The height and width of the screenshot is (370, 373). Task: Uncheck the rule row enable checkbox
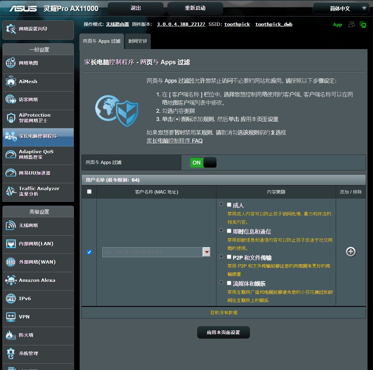[x=89, y=252]
